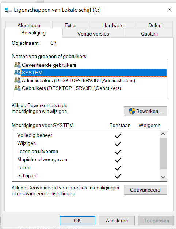Click the Geverifieerde gebruikers group icon
Viewport: 176px width, 229px height.
[18, 65]
